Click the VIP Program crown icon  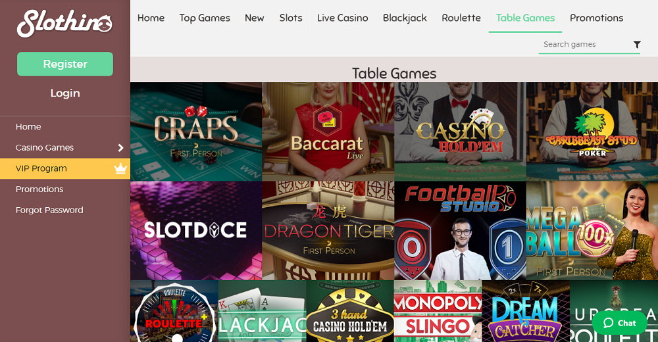point(120,168)
